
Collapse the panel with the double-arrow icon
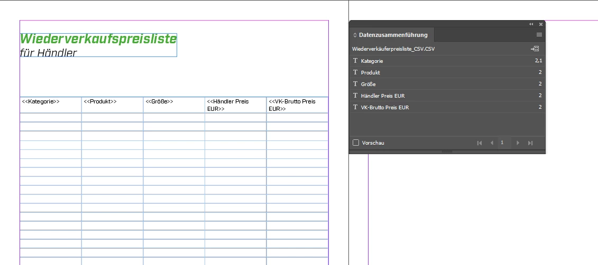[531, 24]
